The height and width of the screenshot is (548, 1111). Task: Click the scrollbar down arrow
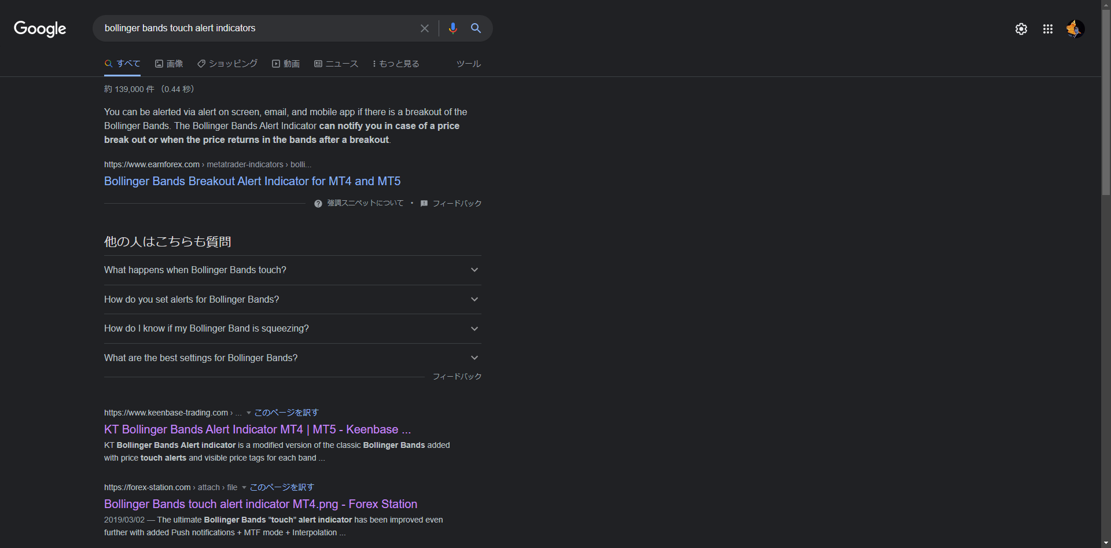tap(1106, 543)
